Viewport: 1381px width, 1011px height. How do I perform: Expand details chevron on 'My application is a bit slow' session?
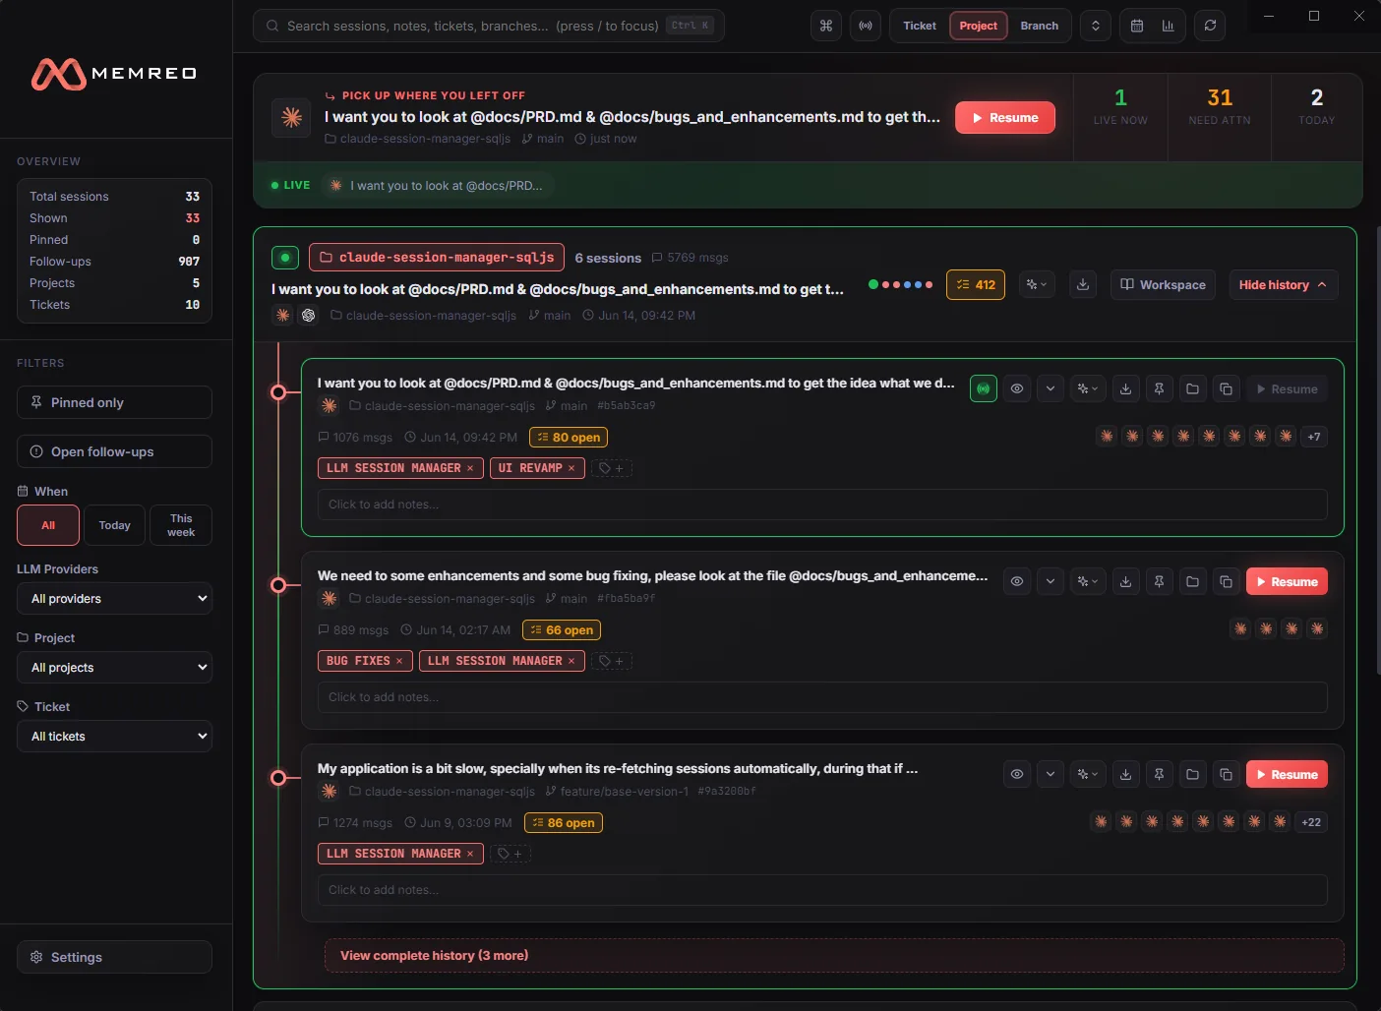click(1051, 774)
